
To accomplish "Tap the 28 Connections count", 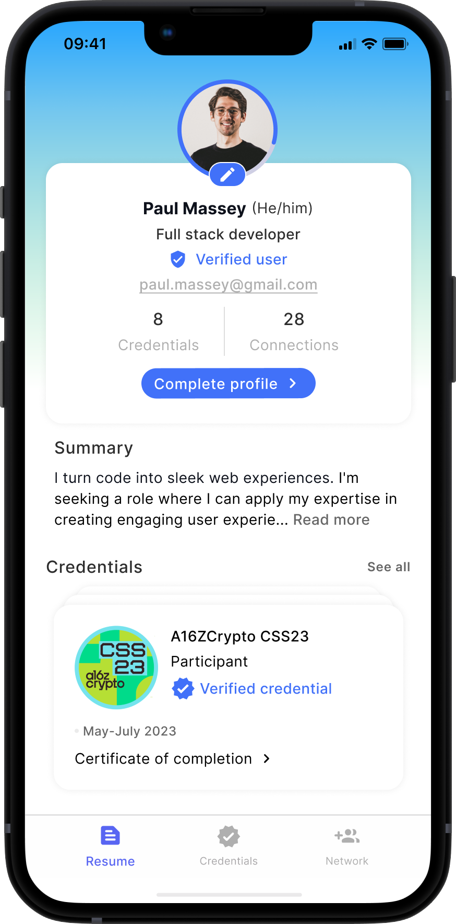I will pyautogui.click(x=294, y=331).
